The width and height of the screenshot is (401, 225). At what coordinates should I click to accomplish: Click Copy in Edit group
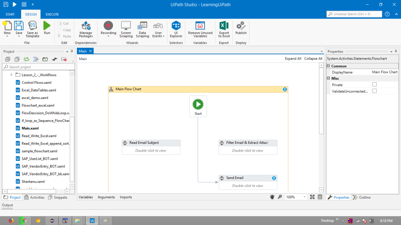click(x=64, y=30)
